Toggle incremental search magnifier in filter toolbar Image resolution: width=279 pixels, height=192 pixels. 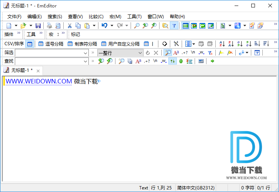point(168,53)
